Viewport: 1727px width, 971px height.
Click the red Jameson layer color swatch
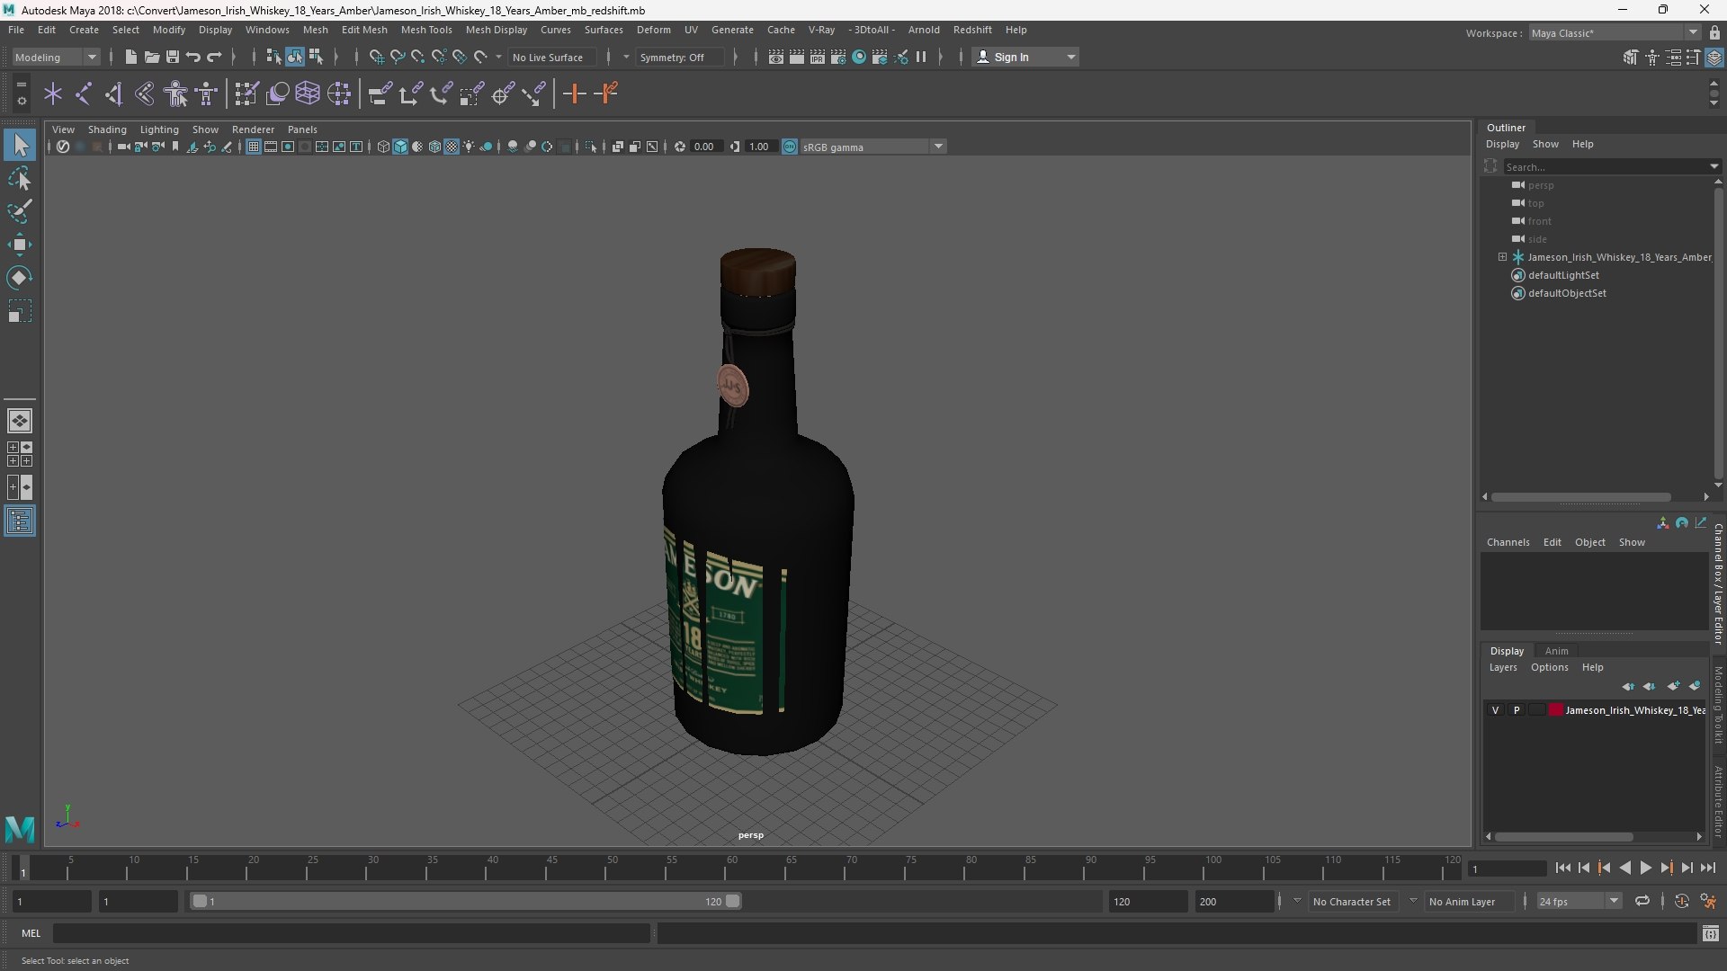[x=1555, y=710]
